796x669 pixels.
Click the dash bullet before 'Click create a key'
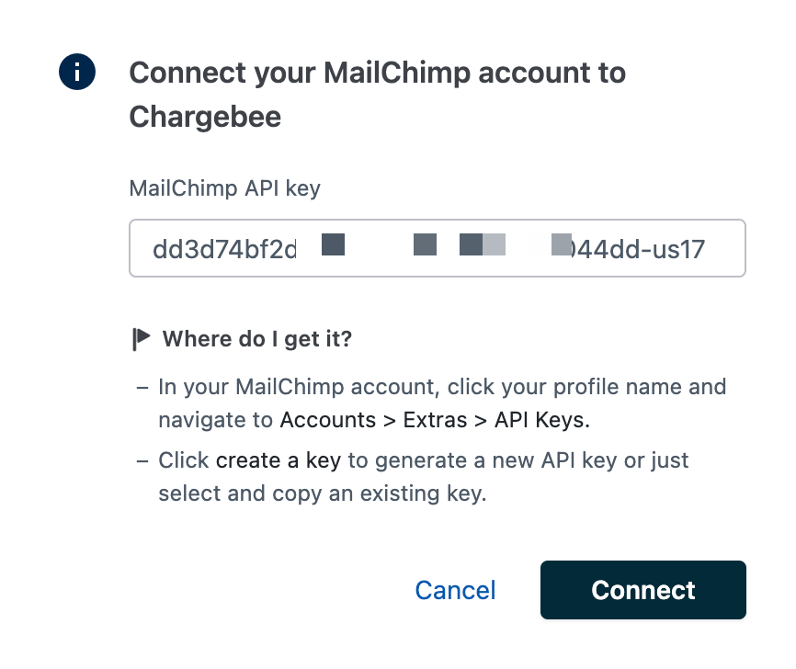(x=142, y=459)
